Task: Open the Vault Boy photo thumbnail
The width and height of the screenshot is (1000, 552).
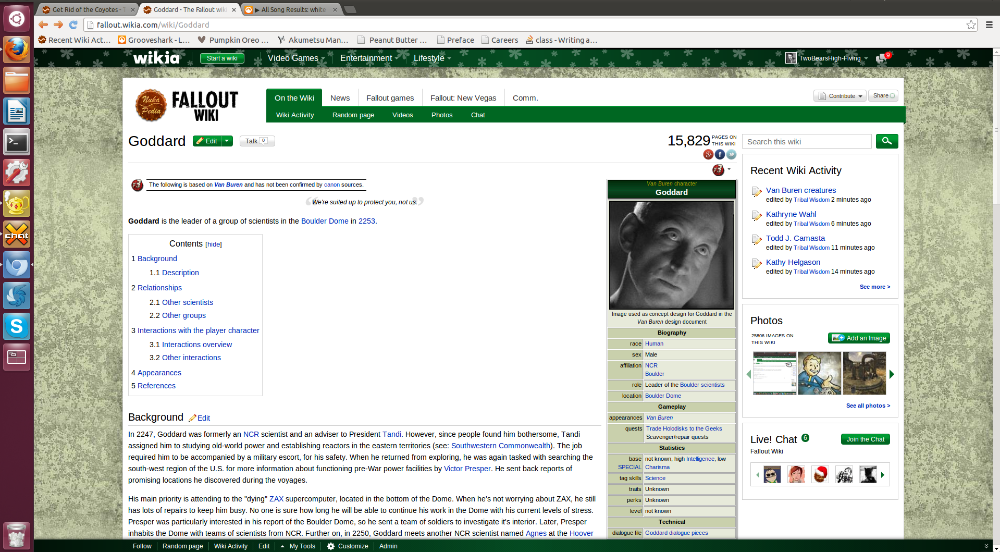Action: 819,373
